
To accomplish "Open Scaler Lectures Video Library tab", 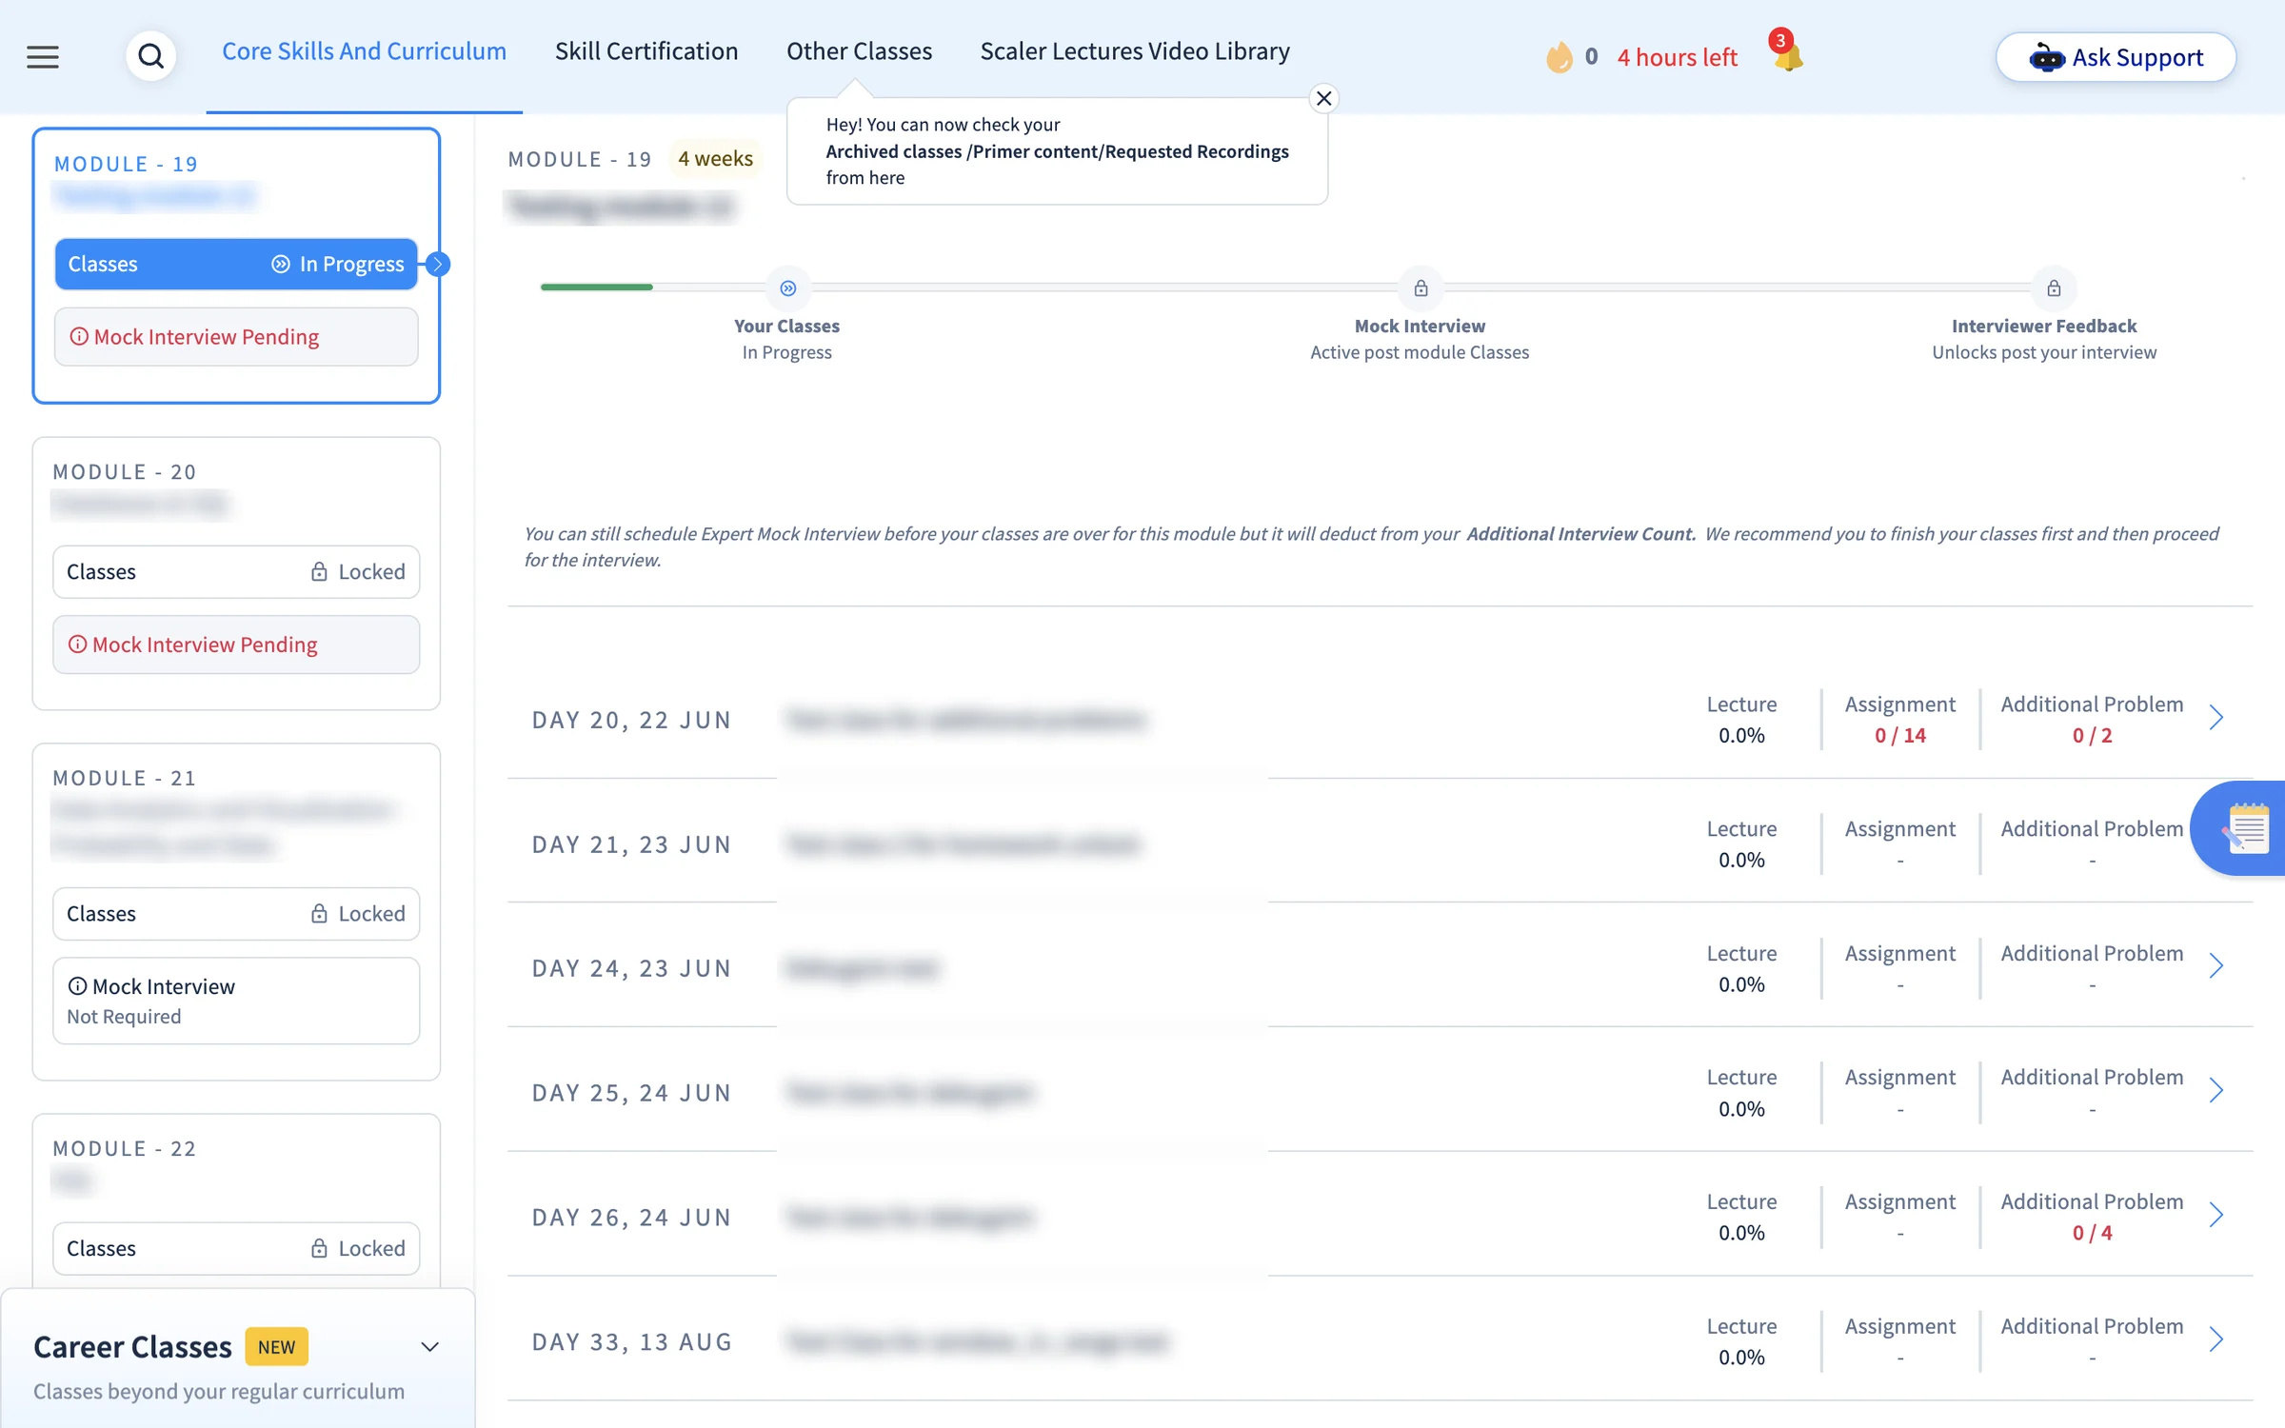I will 1135,51.
